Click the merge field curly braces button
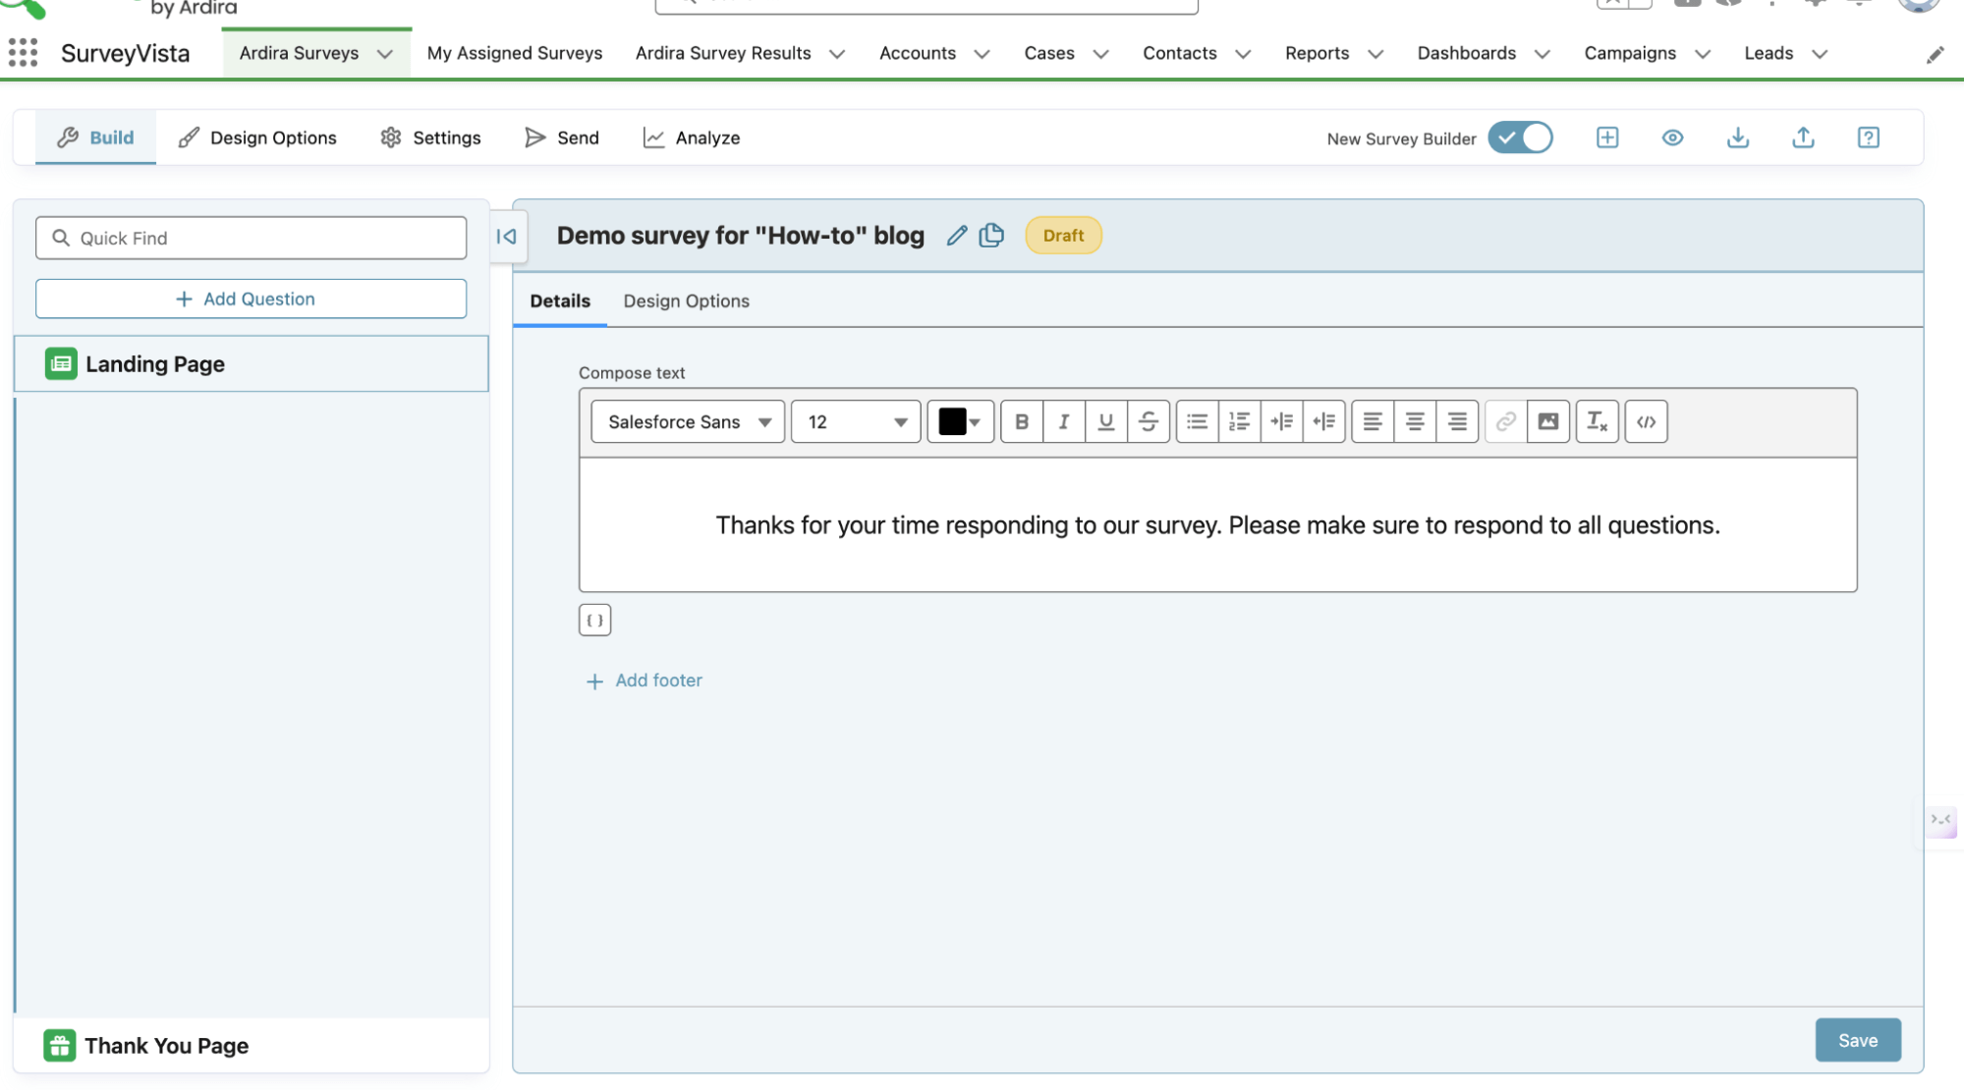Image resolution: width=1964 pixels, height=1090 pixels. (595, 620)
